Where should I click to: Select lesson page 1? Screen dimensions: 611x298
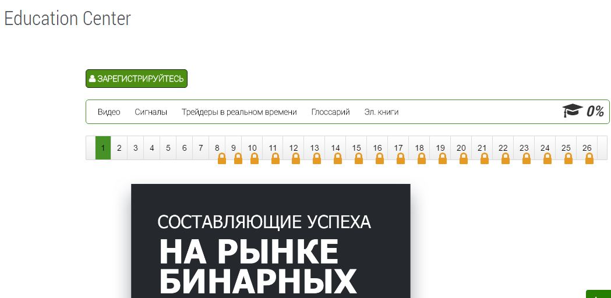(103, 148)
